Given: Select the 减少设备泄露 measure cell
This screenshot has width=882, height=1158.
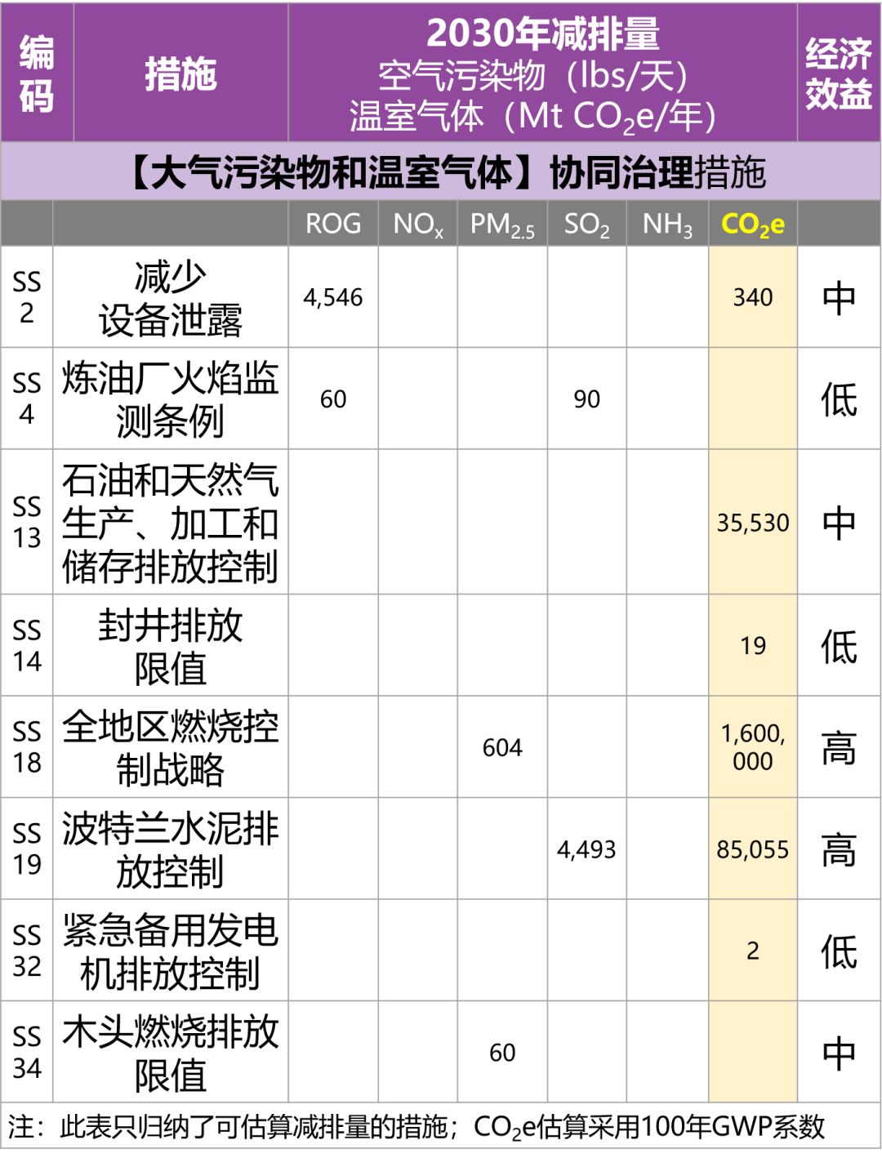Looking at the screenshot, I should [170, 298].
